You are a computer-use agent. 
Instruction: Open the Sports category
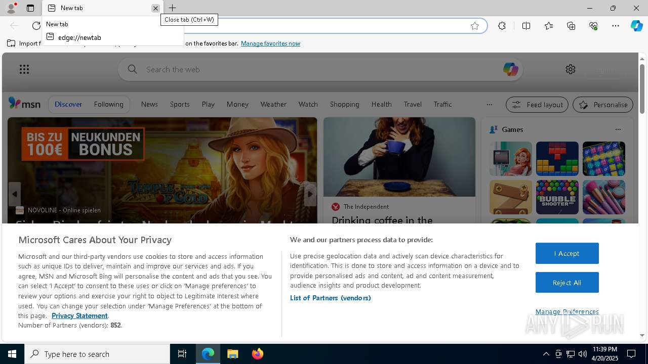(x=180, y=104)
